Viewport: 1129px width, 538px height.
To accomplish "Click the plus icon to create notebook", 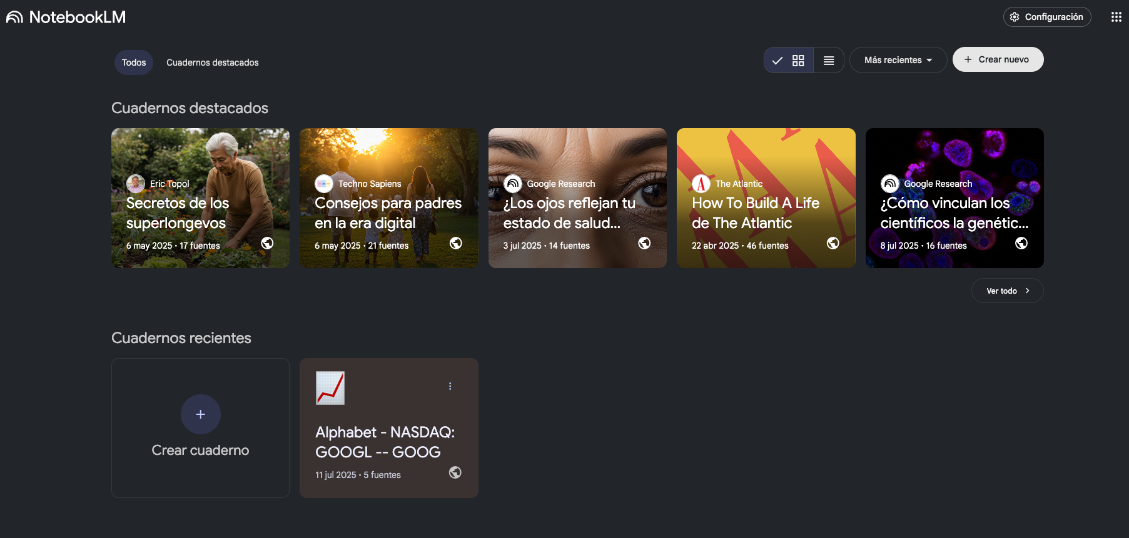I will point(200,414).
